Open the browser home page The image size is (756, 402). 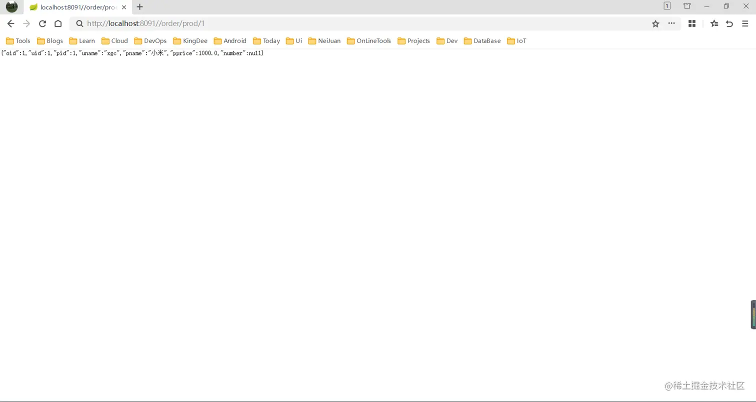58,23
